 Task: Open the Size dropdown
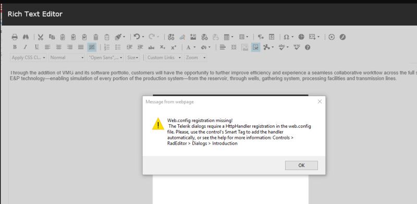133,57
